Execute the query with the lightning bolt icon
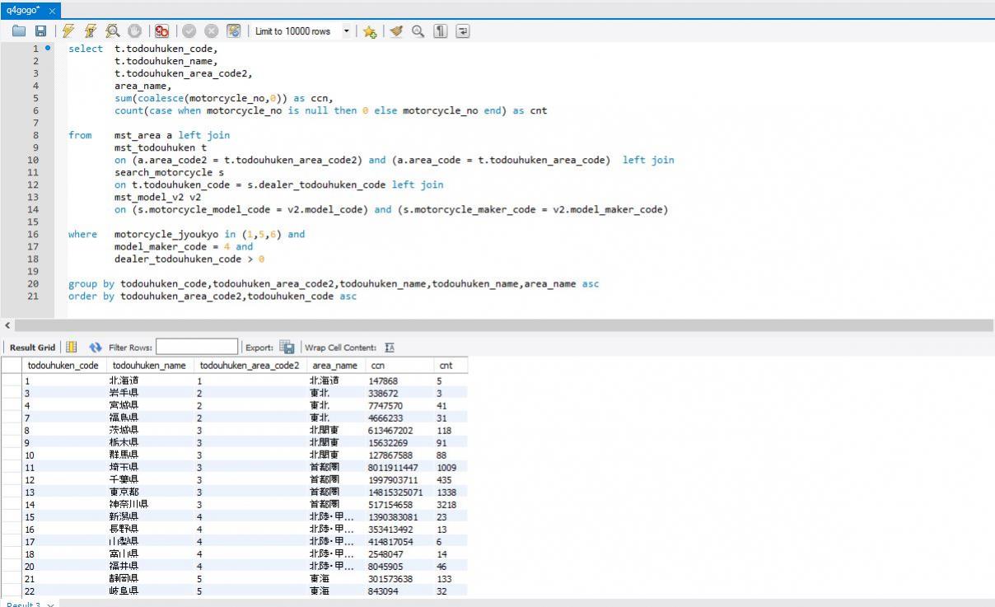 tap(68, 31)
